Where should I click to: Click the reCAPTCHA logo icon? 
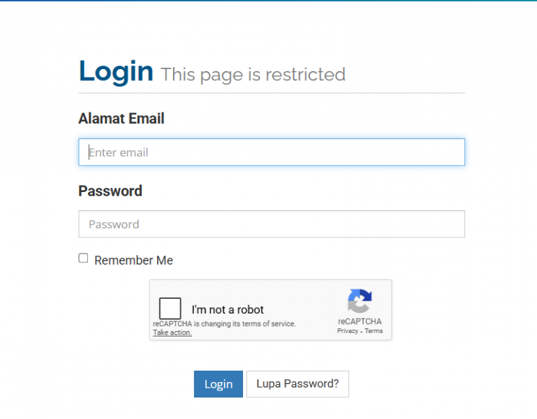(360, 301)
